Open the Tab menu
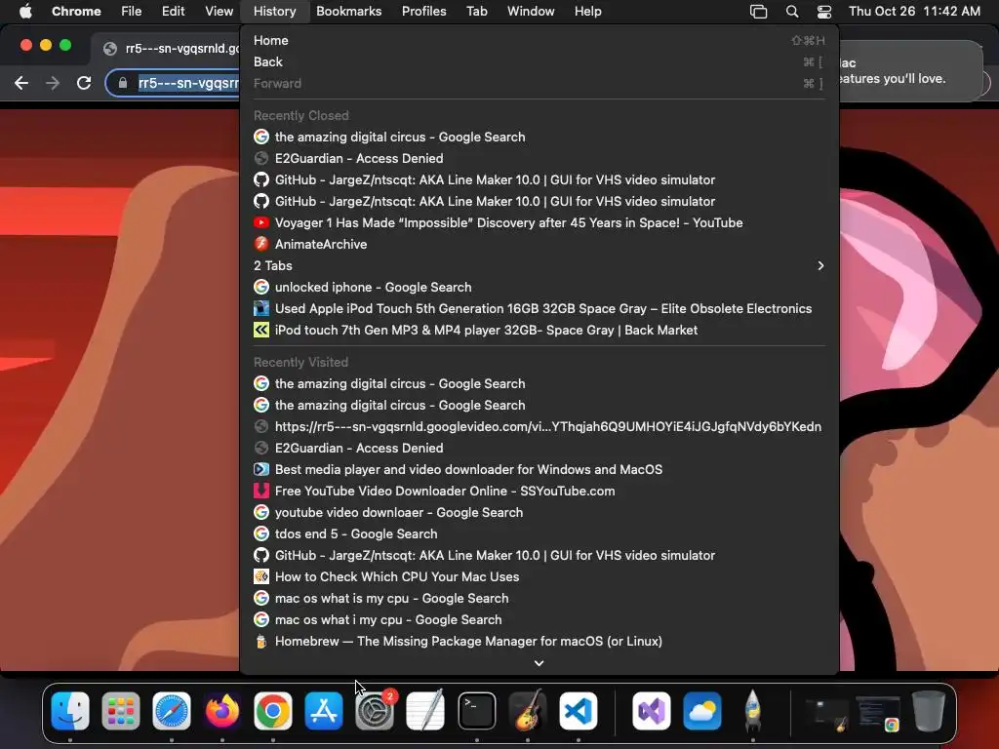This screenshot has width=999, height=749. tap(476, 11)
